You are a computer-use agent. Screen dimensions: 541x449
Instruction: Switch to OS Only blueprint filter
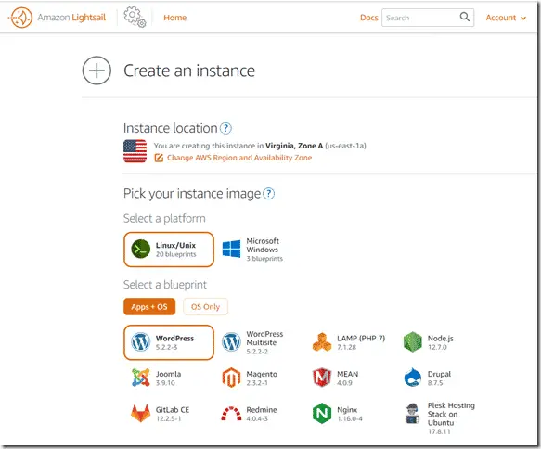[205, 306]
